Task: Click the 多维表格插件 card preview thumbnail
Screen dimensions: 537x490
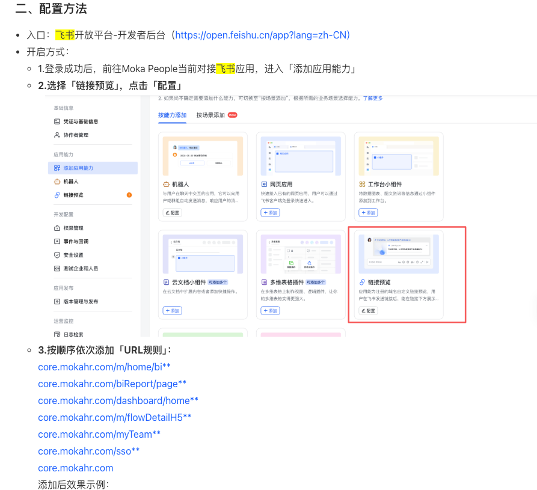Action: [x=301, y=254]
